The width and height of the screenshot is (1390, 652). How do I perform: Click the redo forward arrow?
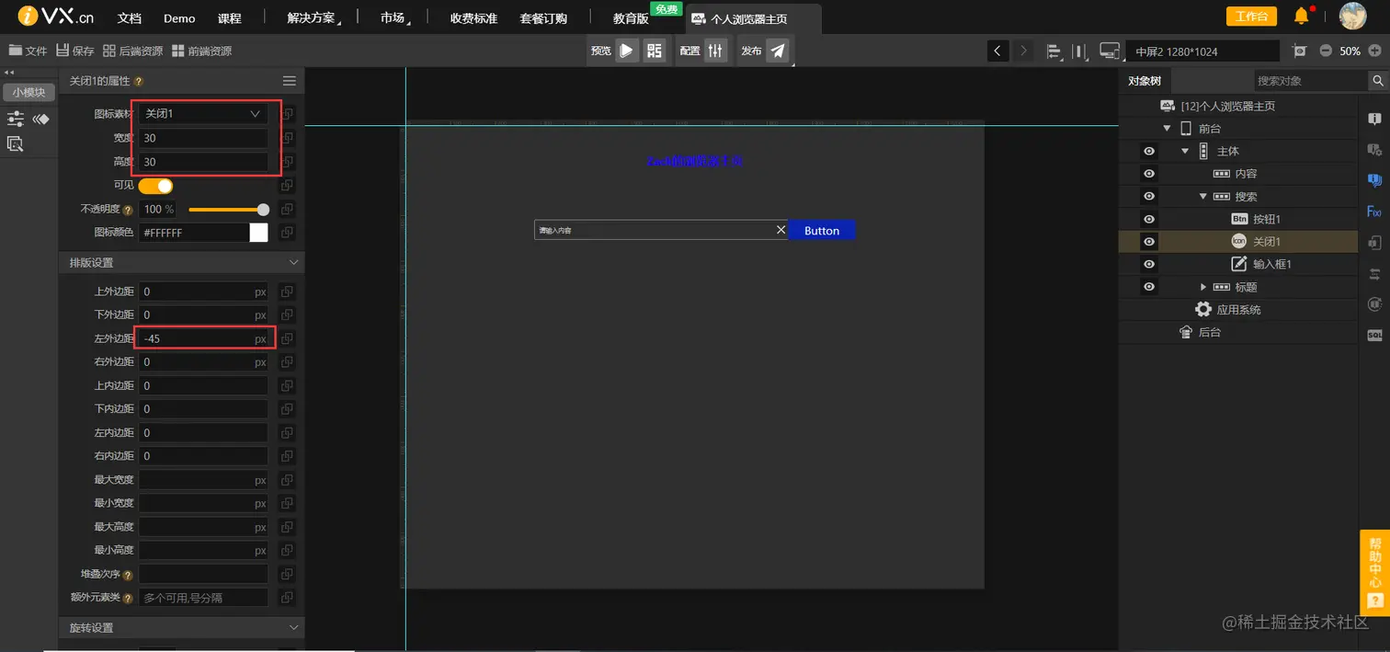(x=1022, y=51)
